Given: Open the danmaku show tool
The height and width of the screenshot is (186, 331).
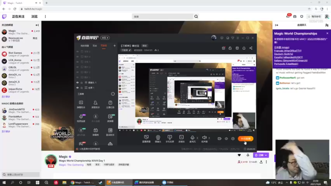Looking at the screenshot, I should tap(96, 132).
